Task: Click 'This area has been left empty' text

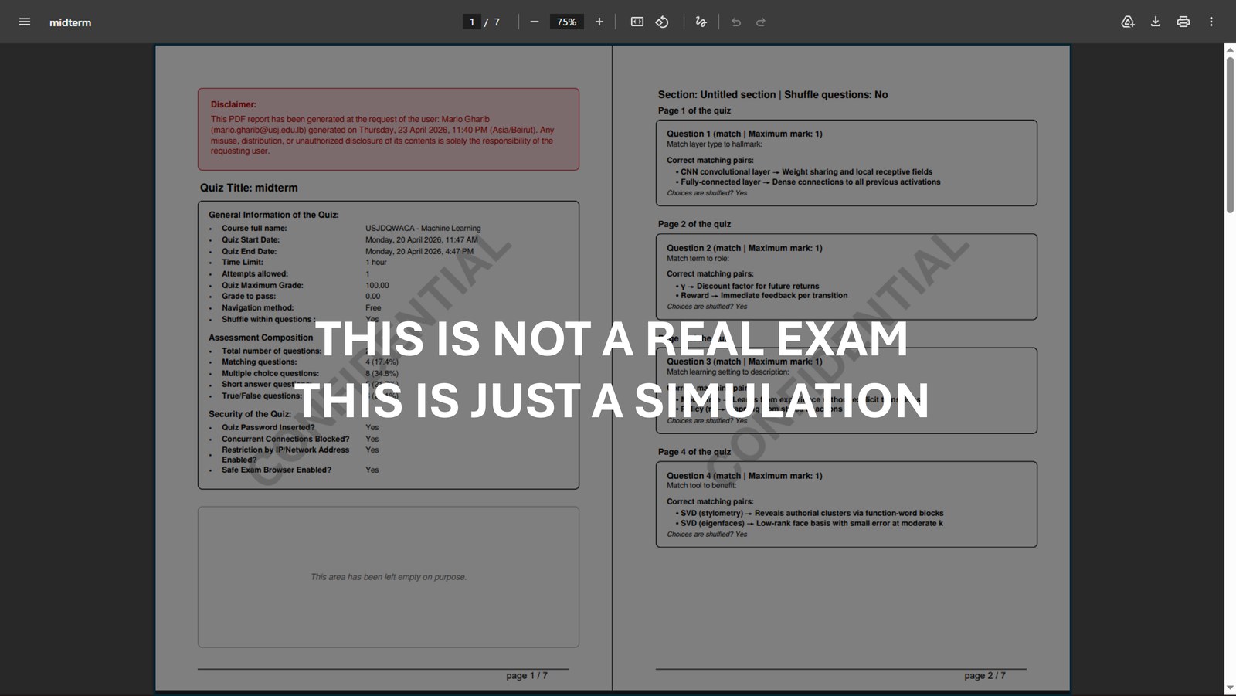Action: coord(389,577)
